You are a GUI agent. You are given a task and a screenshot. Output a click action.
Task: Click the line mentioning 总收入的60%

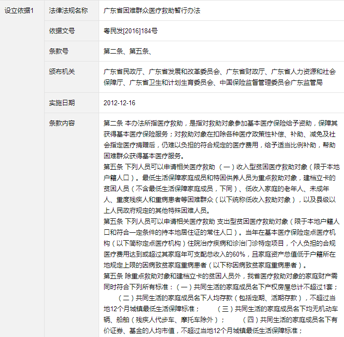[220, 254]
